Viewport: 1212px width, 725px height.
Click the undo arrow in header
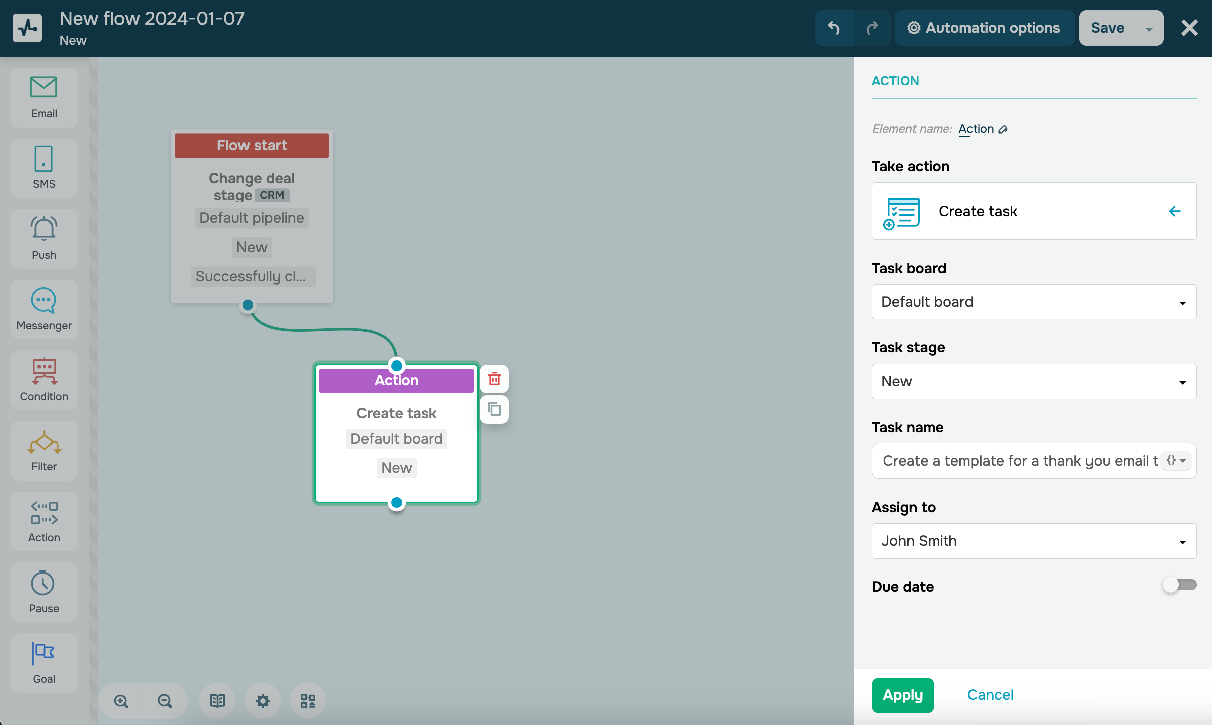(833, 28)
